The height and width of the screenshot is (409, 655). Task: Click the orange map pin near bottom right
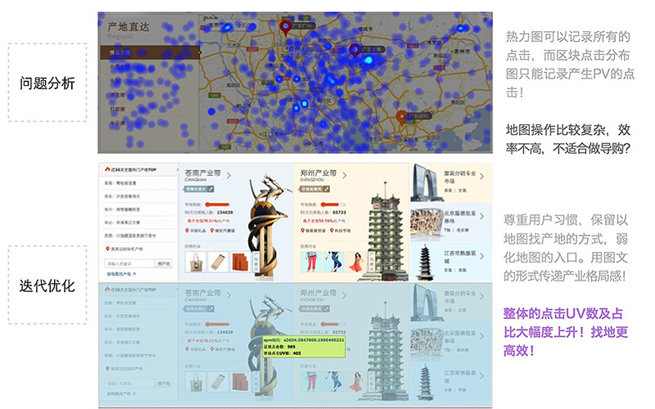click(x=401, y=117)
